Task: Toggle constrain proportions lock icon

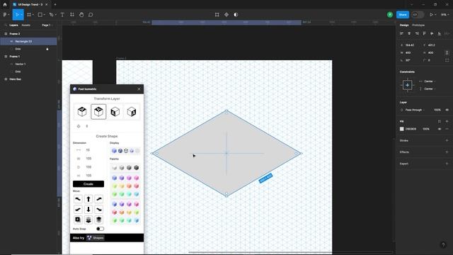Action: coord(447,52)
